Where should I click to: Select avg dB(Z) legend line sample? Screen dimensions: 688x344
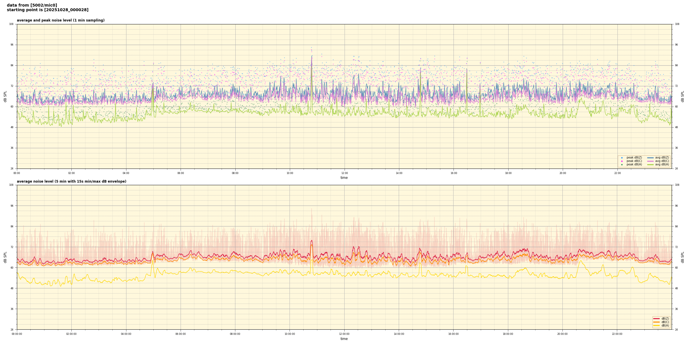tap(650, 158)
